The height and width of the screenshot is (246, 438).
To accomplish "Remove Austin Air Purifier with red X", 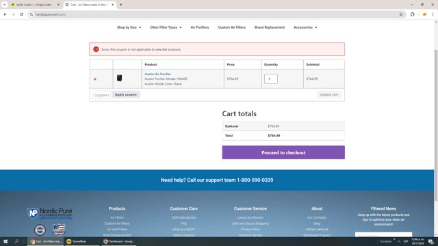I will [x=95, y=79].
